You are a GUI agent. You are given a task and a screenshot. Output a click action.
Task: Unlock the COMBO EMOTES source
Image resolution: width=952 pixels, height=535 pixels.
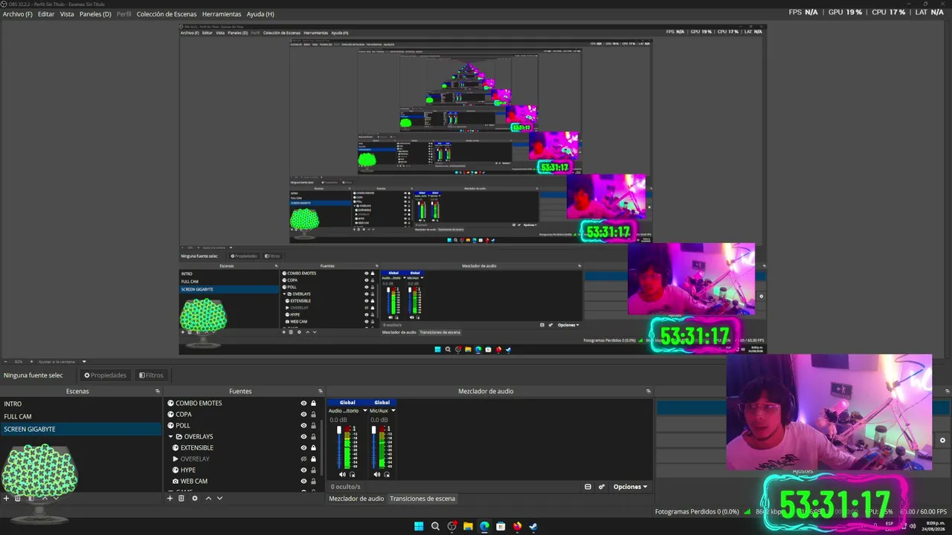[313, 403]
